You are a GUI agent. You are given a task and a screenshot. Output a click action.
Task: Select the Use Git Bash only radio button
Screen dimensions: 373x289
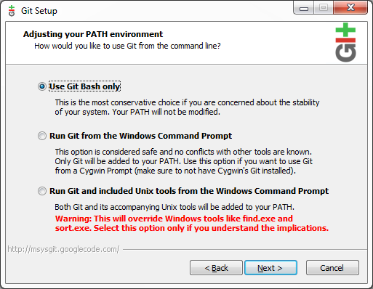[x=42, y=86]
